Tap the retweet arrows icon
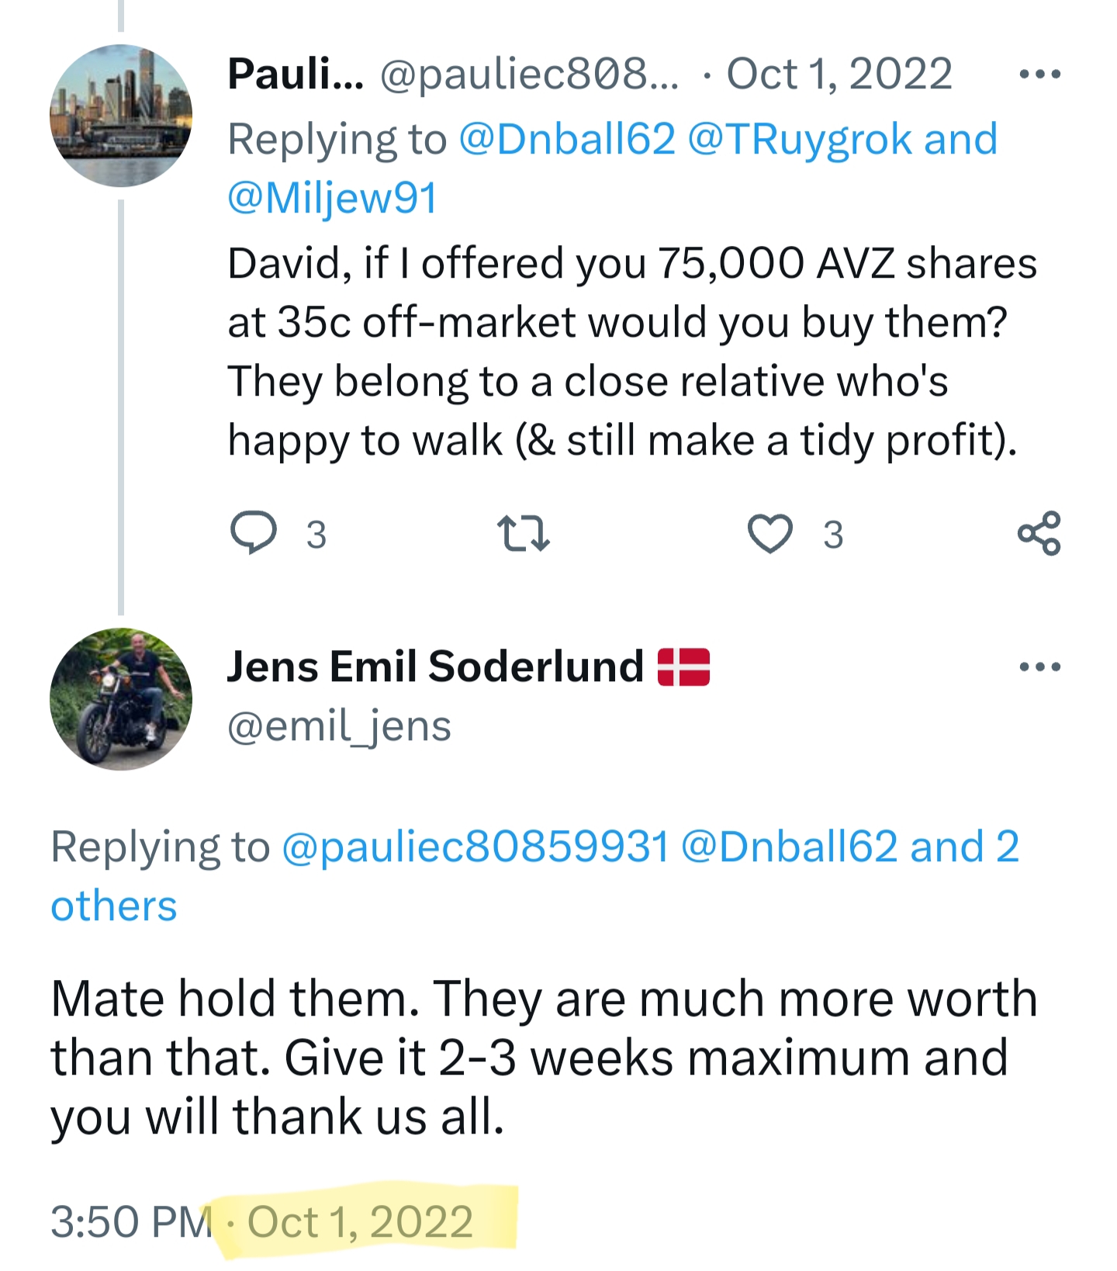The width and height of the screenshot is (1117, 1271). tap(523, 535)
